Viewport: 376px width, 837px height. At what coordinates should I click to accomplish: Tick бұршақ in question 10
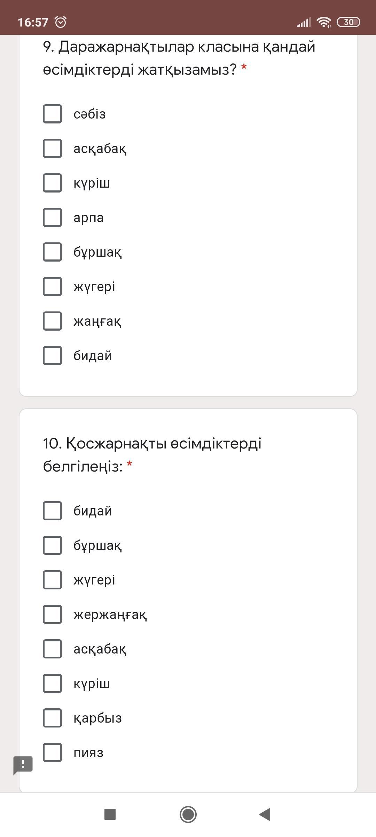coord(52,545)
